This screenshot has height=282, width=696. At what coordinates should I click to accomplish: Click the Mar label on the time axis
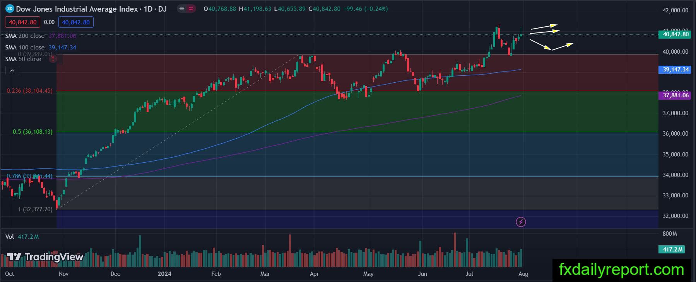265,274
